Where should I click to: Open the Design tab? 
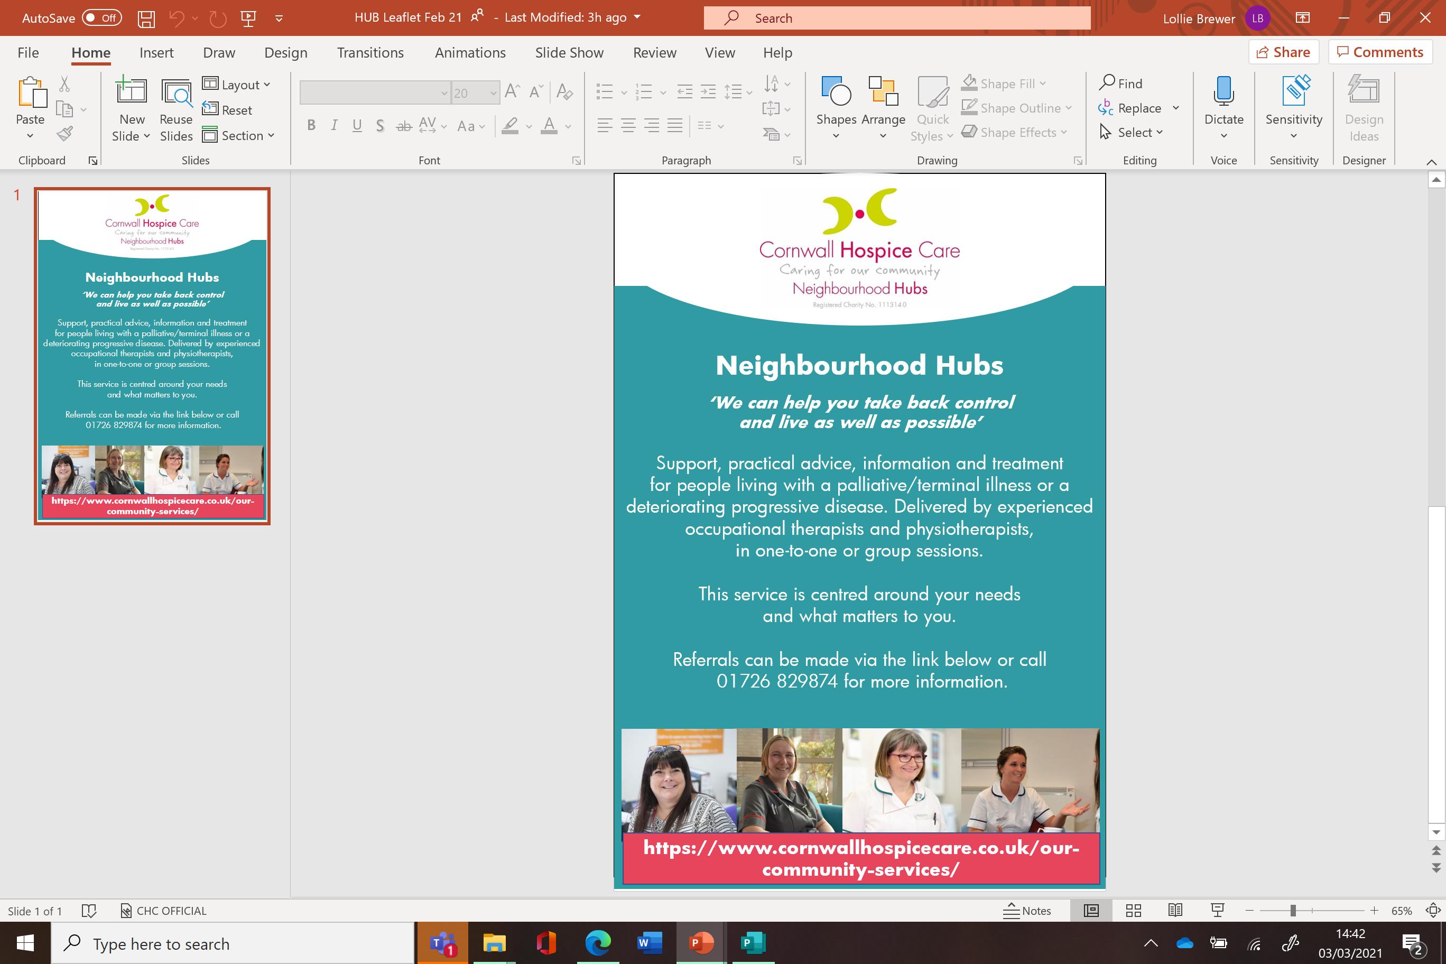(x=285, y=53)
